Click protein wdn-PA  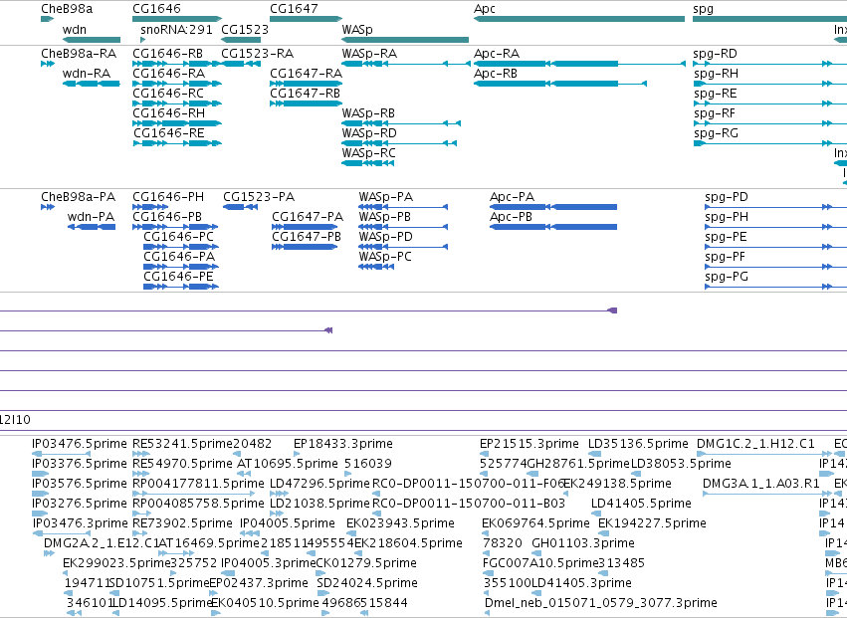91,217
